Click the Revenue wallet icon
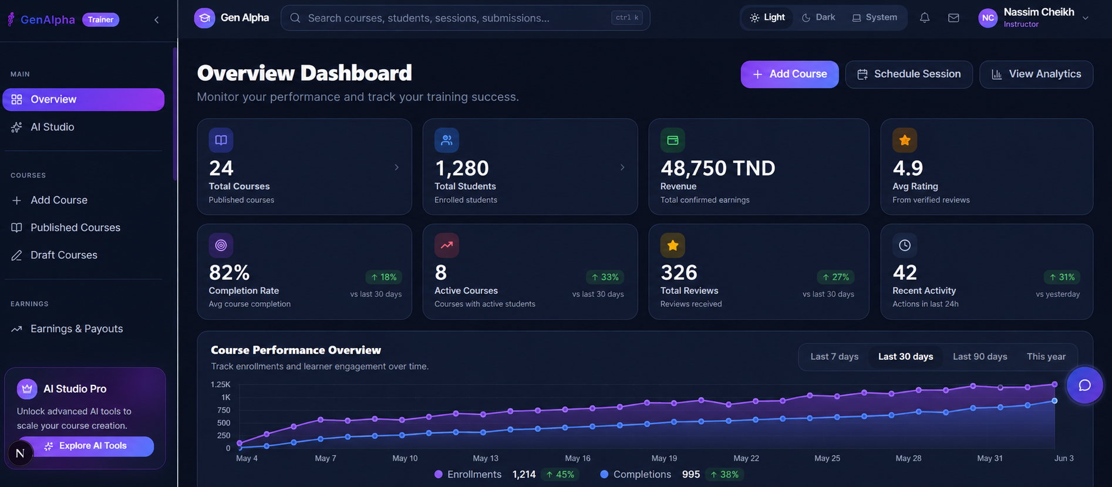The width and height of the screenshot is (1112, 487). (x=673, y=140)
